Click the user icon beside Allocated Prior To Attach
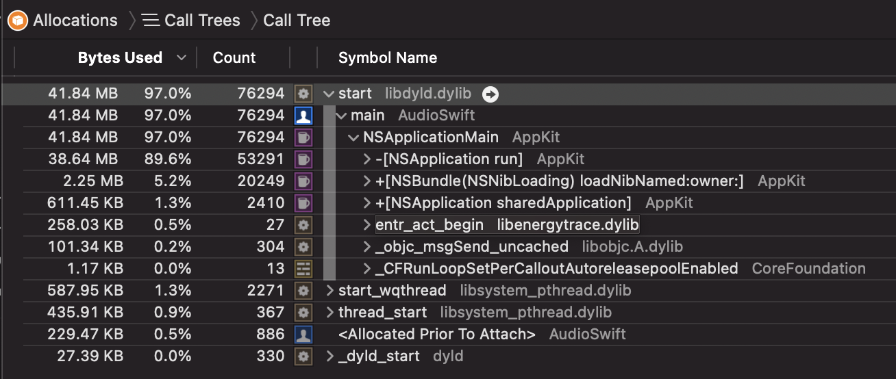896x379 pixels. click(x=303, y=335)
